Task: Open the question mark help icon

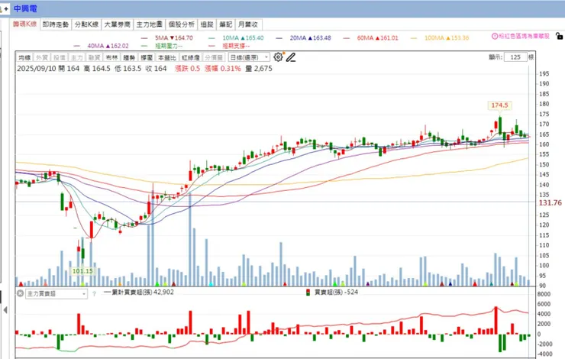Action: pyautogui.click(x=94, y=294)
